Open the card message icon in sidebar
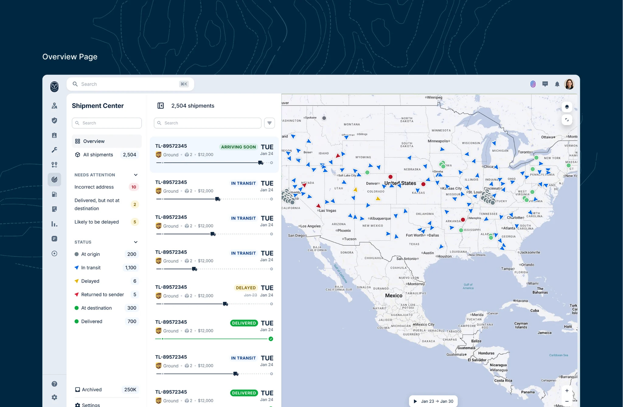 (54, 239)
